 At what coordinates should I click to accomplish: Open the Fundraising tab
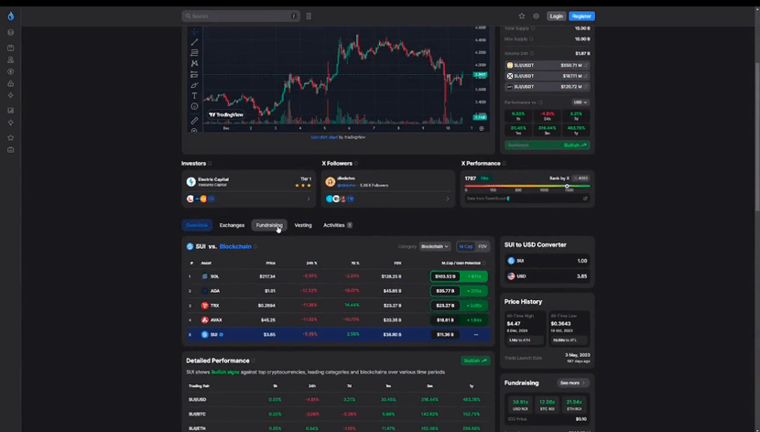click(269, 225)
